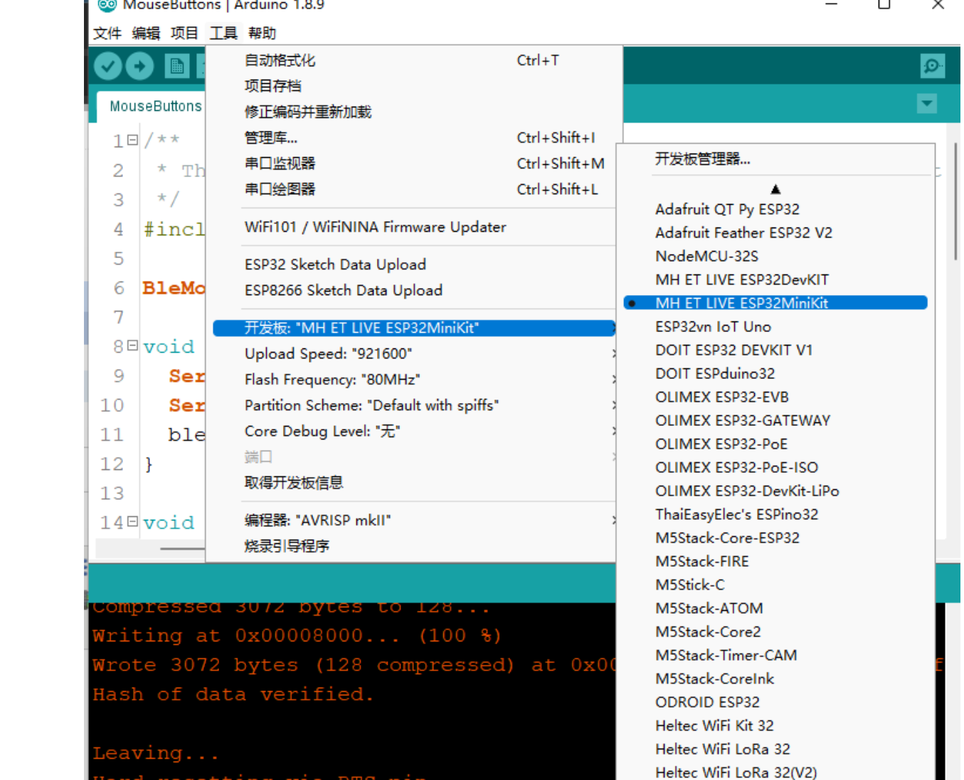The width and height of the screenshot is (964, 780).
Task: Expand the 编程器 AVRISP mkII submenu
Action: click(x=414, y=520)
